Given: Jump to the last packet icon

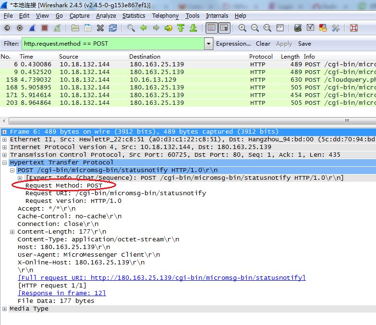Looking at the screenshot, I should [x=193, y=28].
